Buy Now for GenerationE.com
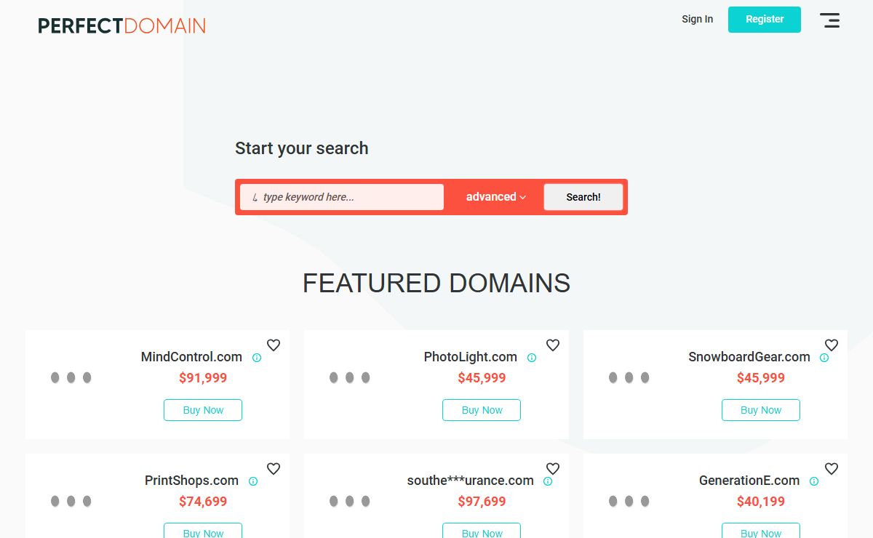873x538 pixels. coord(761,531)
